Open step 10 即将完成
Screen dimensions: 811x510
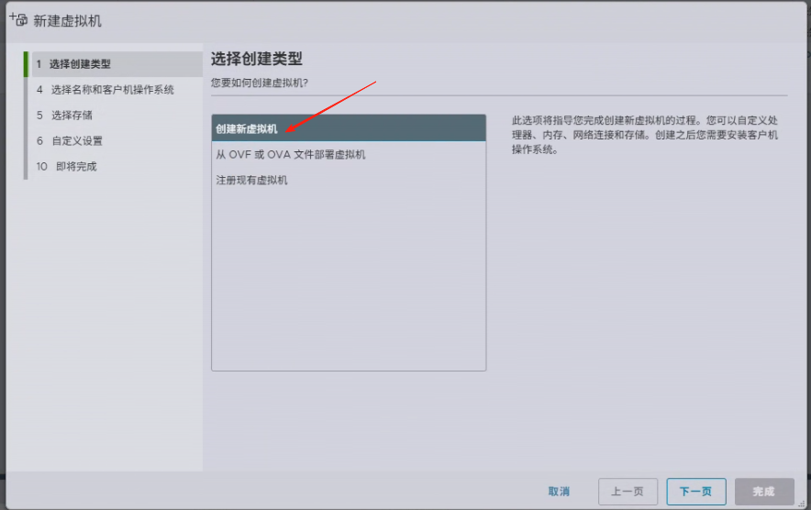66,166
